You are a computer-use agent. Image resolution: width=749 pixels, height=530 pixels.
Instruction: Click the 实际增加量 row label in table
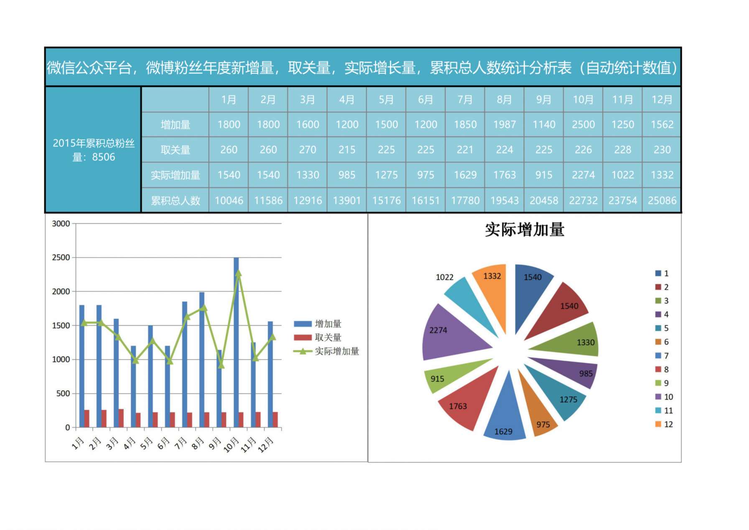pyautogui.click(x=176, y=175)
